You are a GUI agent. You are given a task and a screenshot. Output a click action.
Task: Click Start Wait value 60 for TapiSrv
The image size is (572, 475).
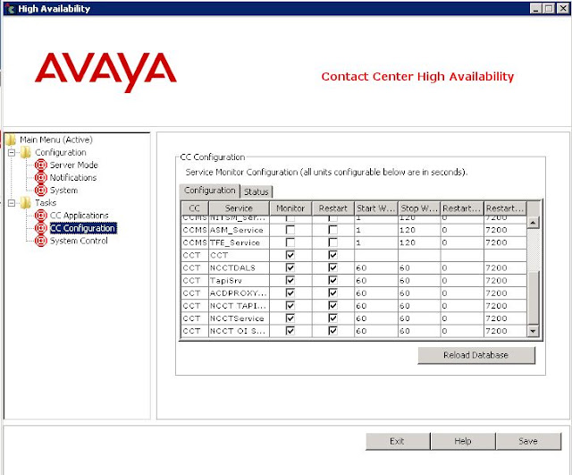point(376,280)
